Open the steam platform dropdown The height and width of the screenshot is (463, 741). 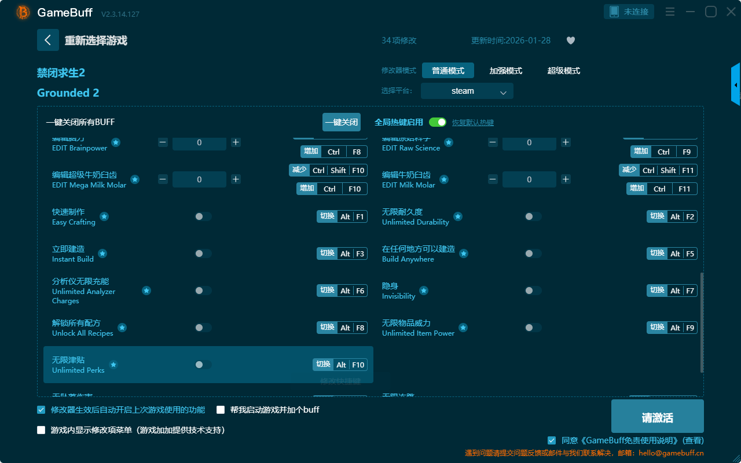[467, 91]
